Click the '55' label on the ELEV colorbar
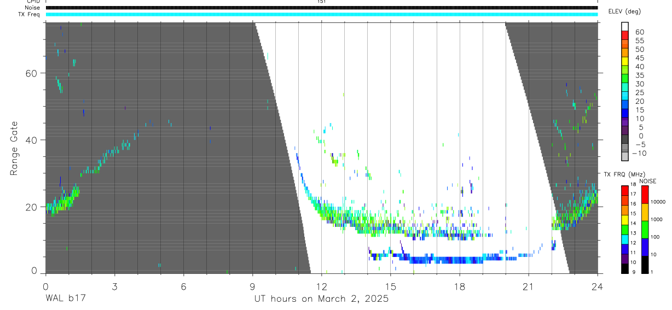 click(640, 40)
